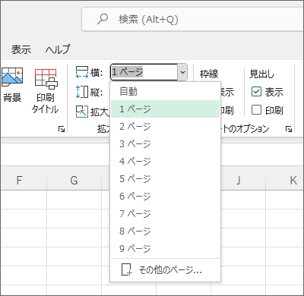Click the その他のページ page icon
This screenshot has width=304, height=296.
127,269
